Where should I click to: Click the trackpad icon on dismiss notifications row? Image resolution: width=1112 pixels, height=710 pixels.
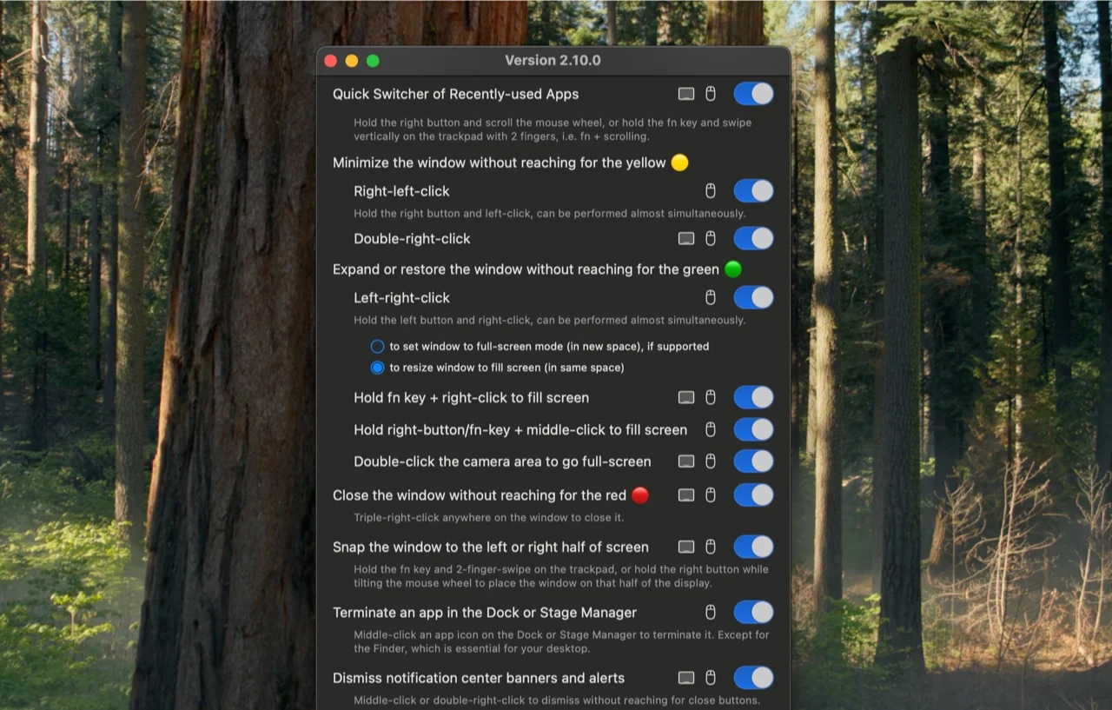pos(686,677)
